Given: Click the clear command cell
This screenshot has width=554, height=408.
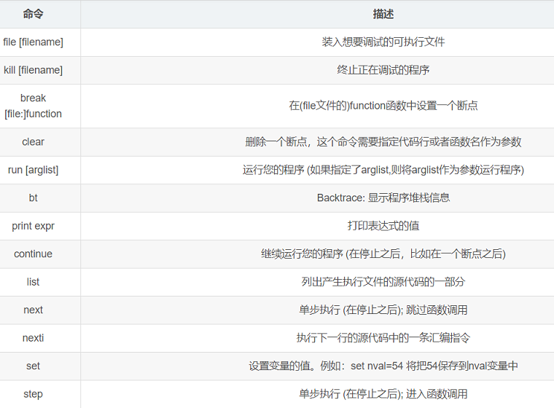Looking at the screenshot, I should pyautogui.click(x=34, y=142).
